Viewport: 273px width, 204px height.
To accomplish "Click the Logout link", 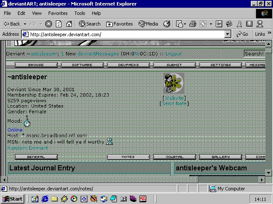I will pyautogui.click(x=174, y=54).
